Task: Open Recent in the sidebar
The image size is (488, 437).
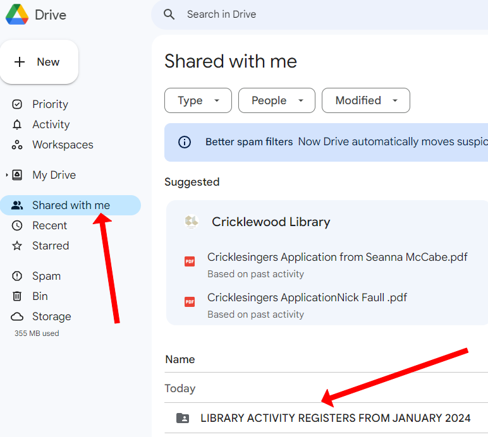Action: point(49,225)
